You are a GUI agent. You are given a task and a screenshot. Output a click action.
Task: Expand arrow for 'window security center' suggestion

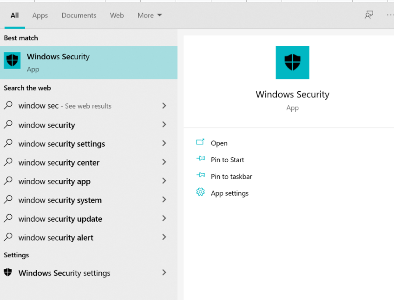pyautogui.click(x=164, y=162)
